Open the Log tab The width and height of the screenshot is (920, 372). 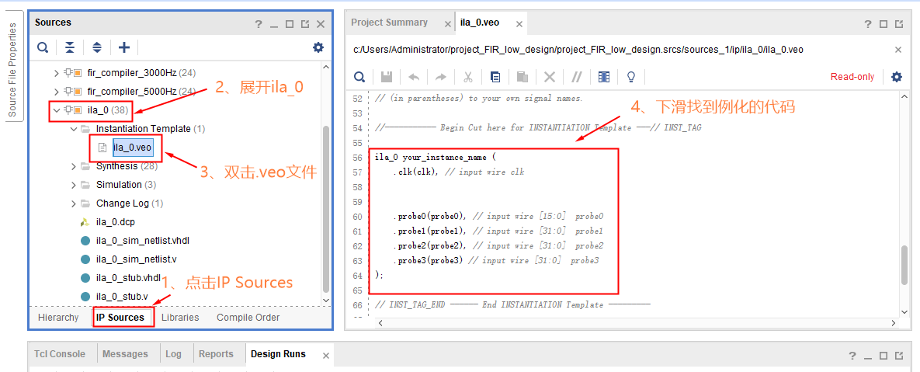click(173, 354)
